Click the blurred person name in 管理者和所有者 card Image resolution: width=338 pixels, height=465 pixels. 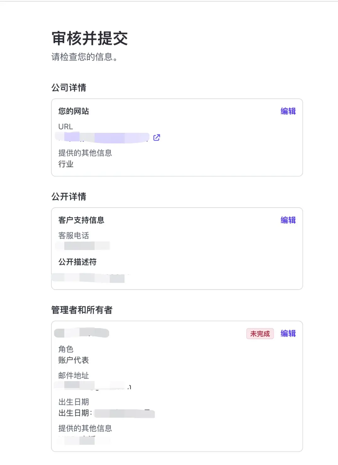tap(82, 333)
